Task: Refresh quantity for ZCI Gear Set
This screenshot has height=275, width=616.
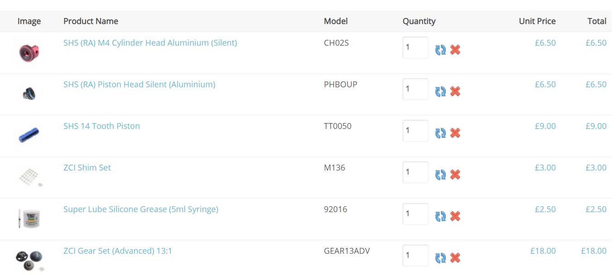Action: (440, 258)
